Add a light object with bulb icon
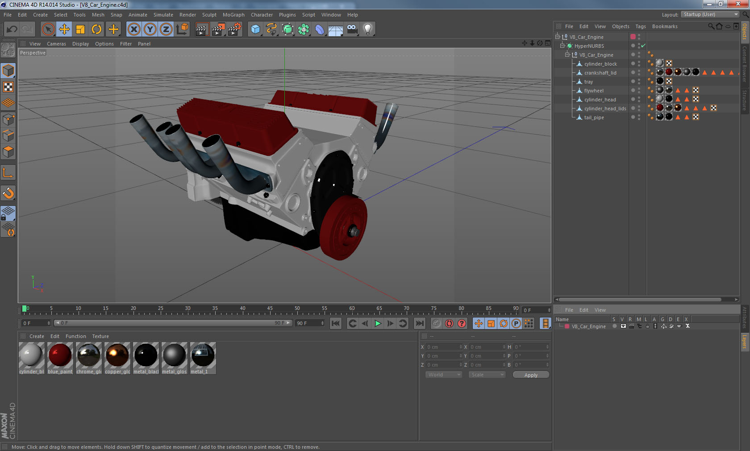The height and width of the screenshot is (451, 750). click(367, 29)
